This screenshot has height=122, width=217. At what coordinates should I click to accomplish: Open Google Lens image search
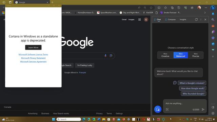coord(111,56)
